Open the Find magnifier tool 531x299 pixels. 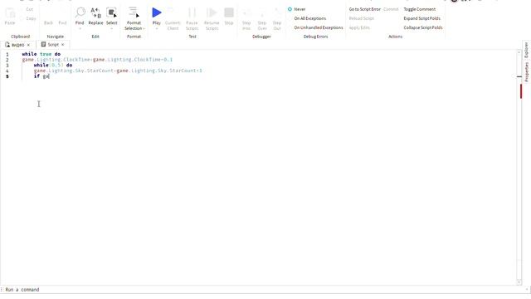(80, 12)
